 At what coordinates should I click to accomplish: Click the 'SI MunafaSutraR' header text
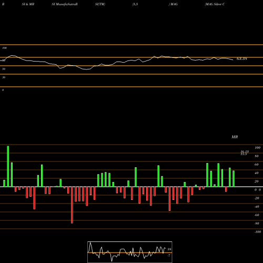coord(65,4)
